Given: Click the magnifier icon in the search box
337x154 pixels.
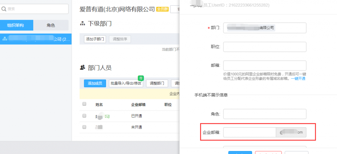Looking at the screenshot, I should coord(4,9).
